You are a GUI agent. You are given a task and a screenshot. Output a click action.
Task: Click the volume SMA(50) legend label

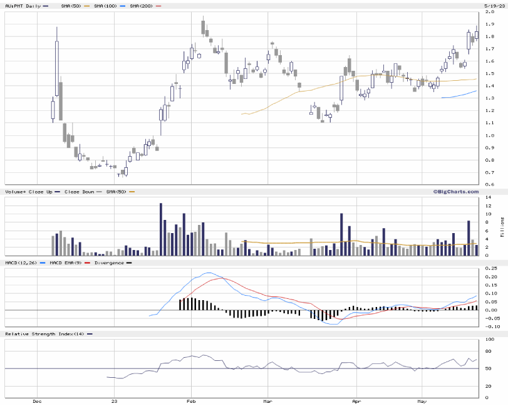116,191
